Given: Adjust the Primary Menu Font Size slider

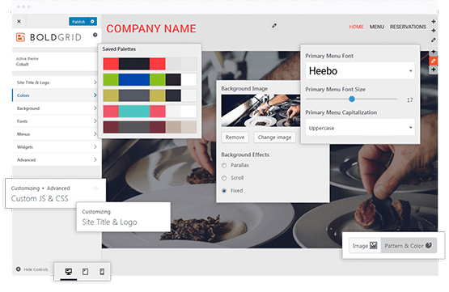Looking at the screenshot, I should [352, 99].
